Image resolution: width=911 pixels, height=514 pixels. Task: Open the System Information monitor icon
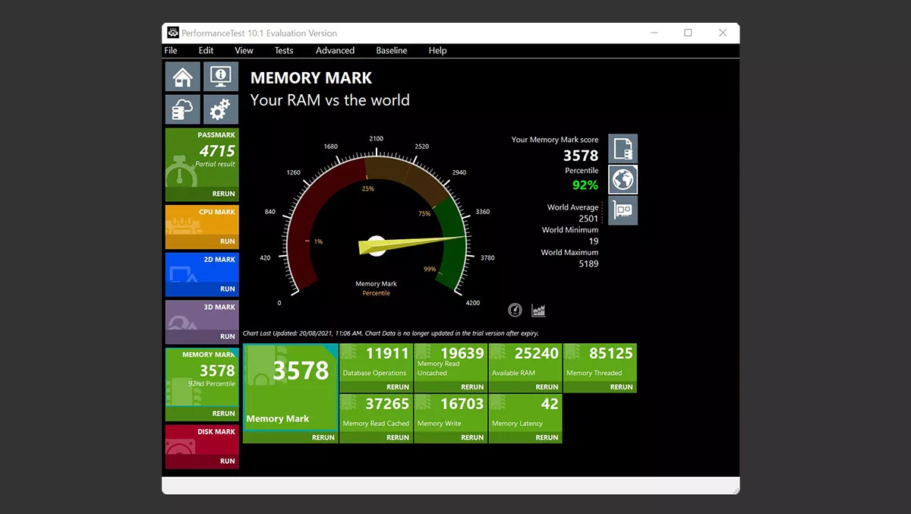(221, 77)
